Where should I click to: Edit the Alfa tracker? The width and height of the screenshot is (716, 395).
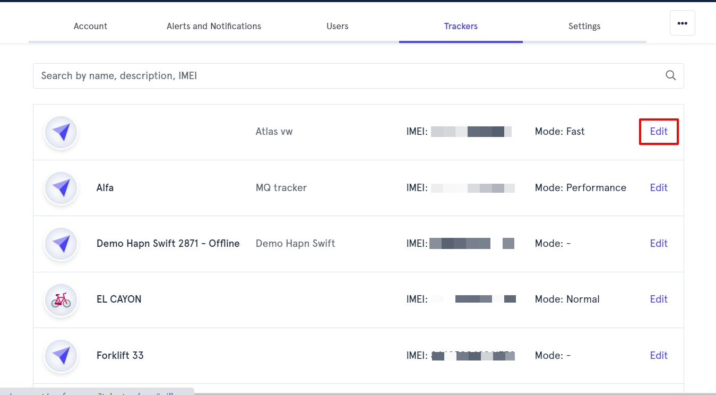coord(659,187)
